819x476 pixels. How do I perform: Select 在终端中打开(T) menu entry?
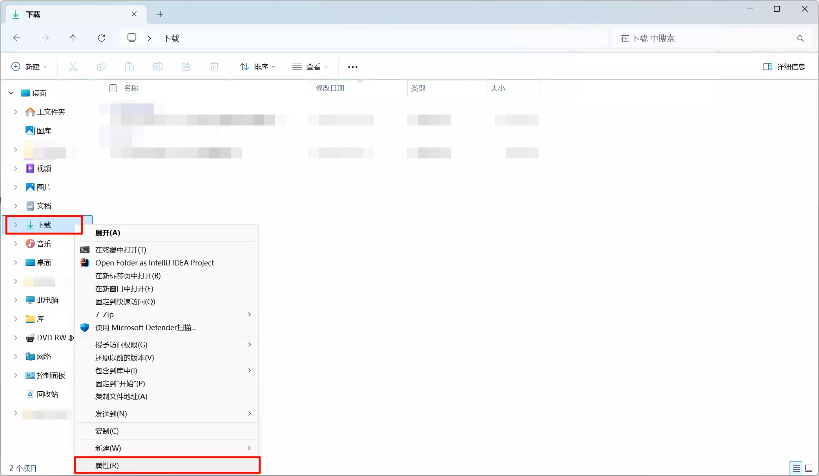(x=120, y=250)
